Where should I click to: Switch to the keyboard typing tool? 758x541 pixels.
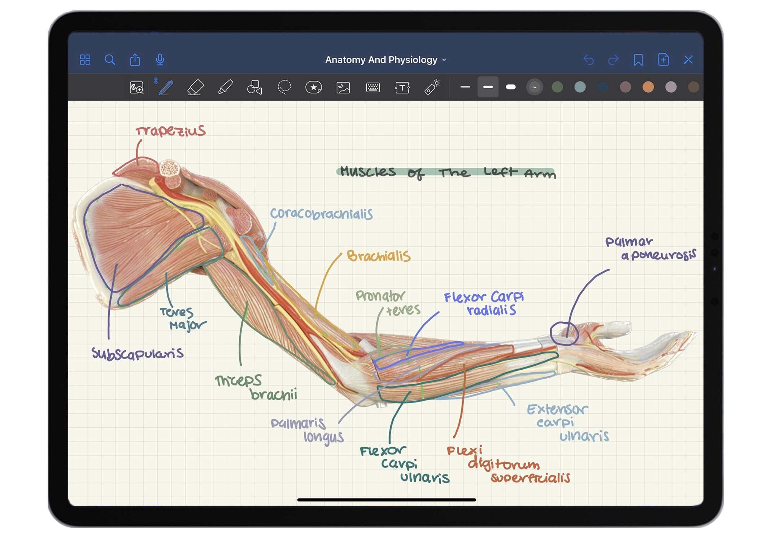372,87
